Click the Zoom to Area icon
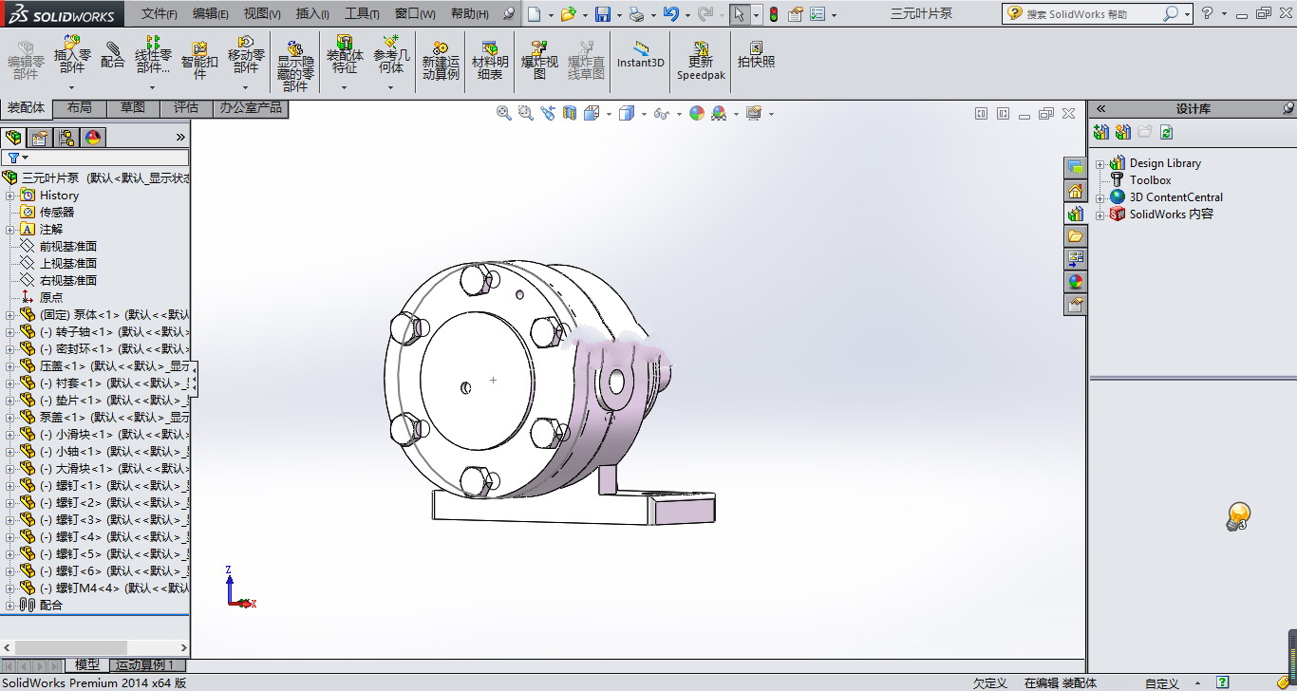Image resolution: width=1297 pixels, height=691 pixels. tap(526, 113)
